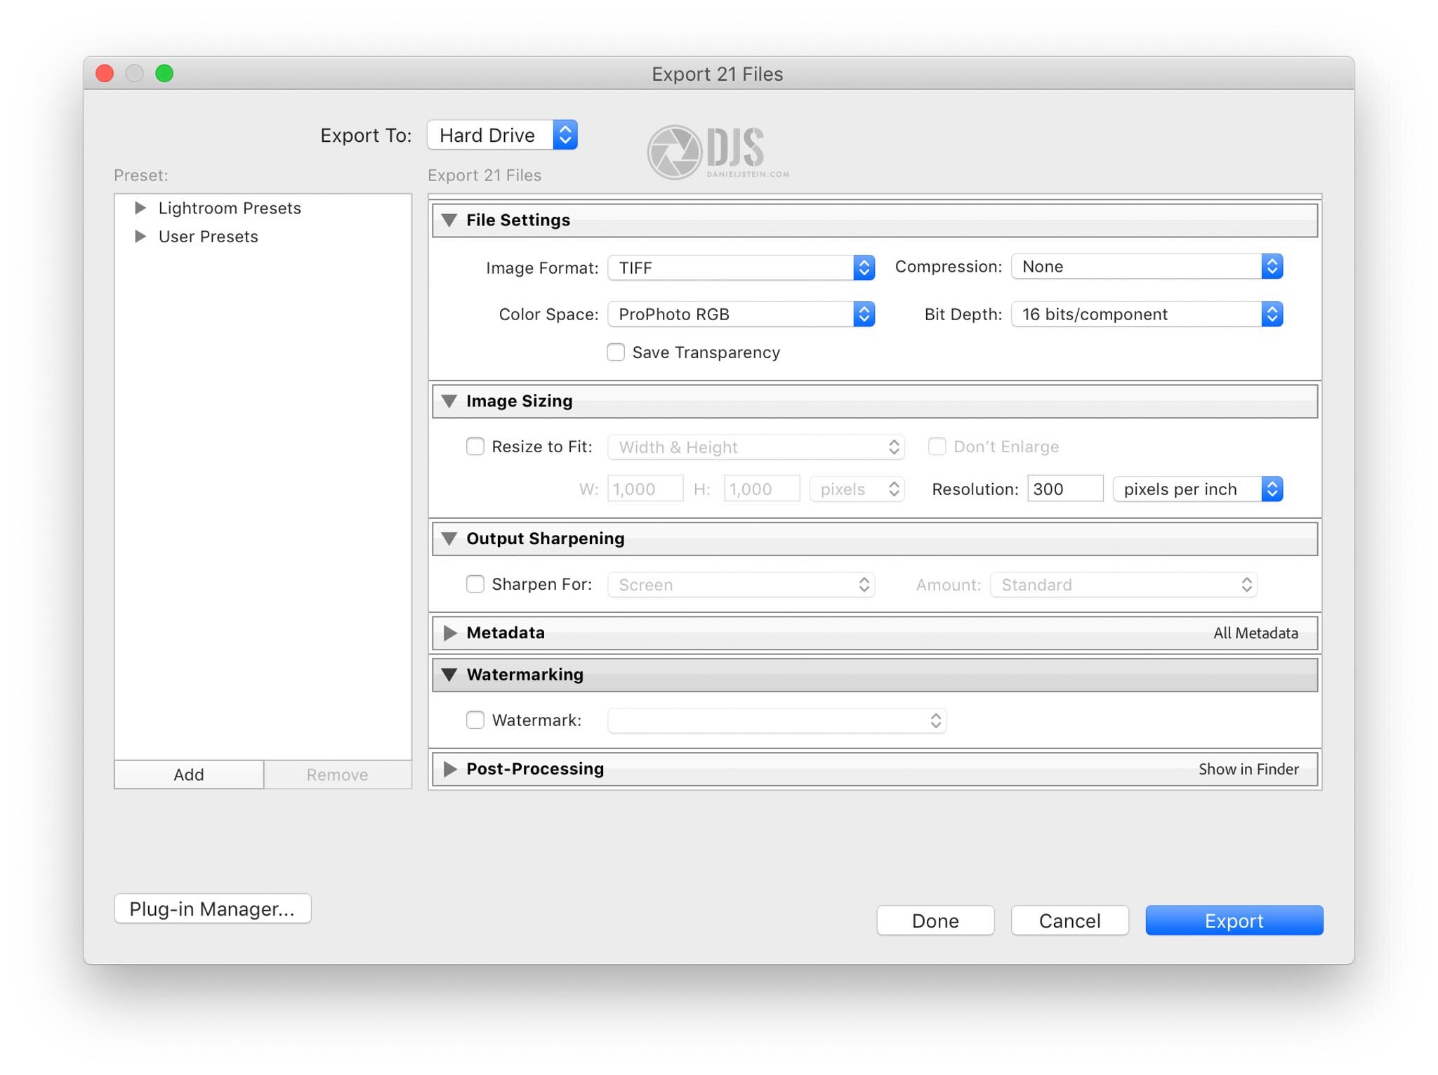Viewport: 1438px width, 1075px height.
Task: Collapse the Output Sharpening section
Action: click(x=449, y=539)
